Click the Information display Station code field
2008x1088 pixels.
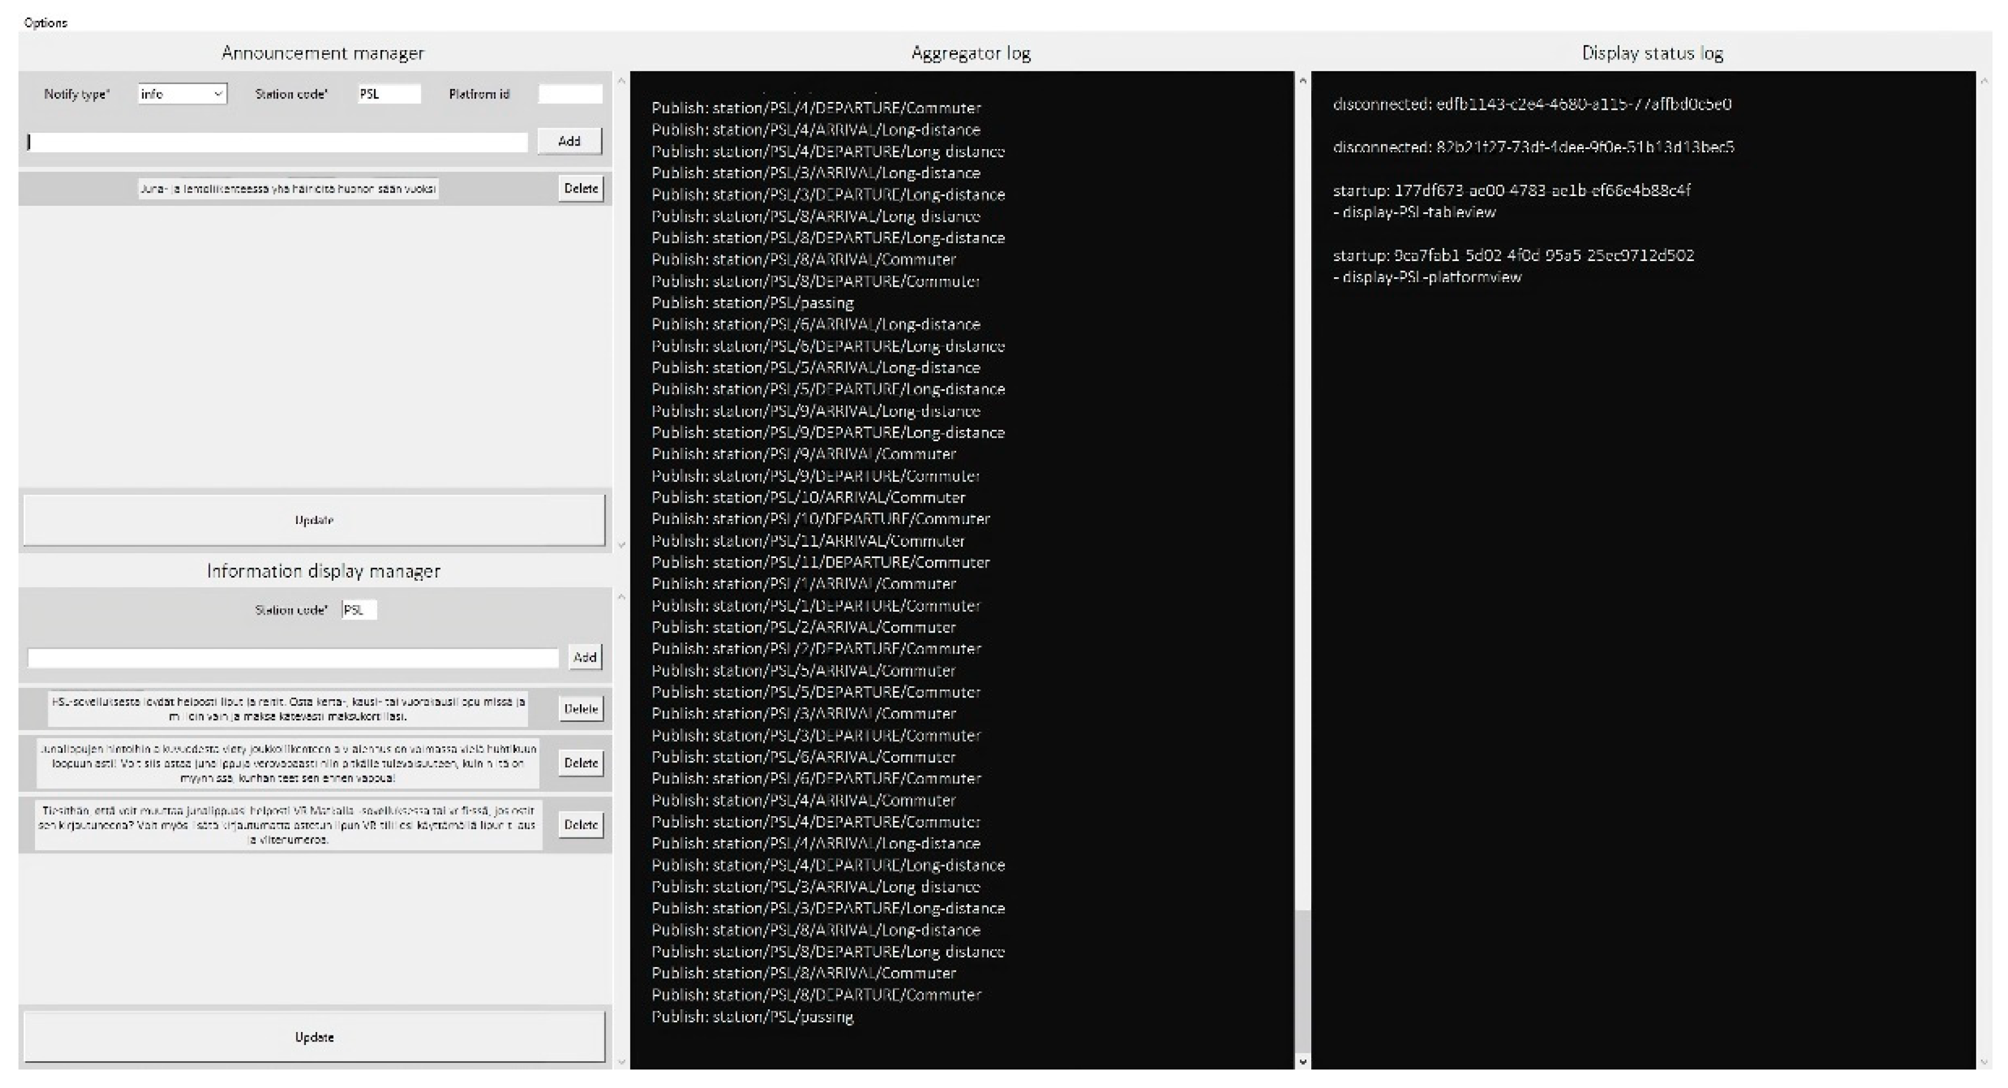click(x=359, y=610)
